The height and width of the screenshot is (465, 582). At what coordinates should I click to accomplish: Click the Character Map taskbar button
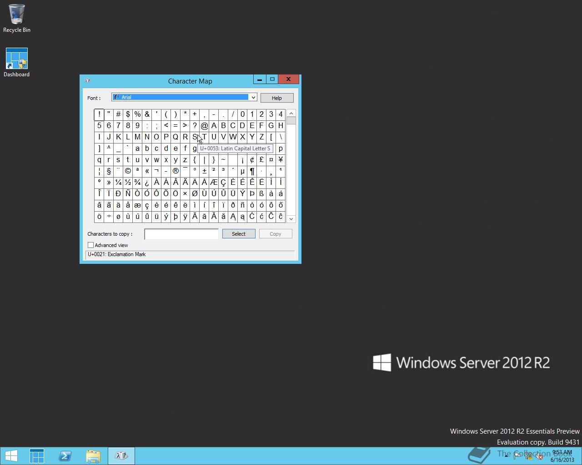pos(121,456)
